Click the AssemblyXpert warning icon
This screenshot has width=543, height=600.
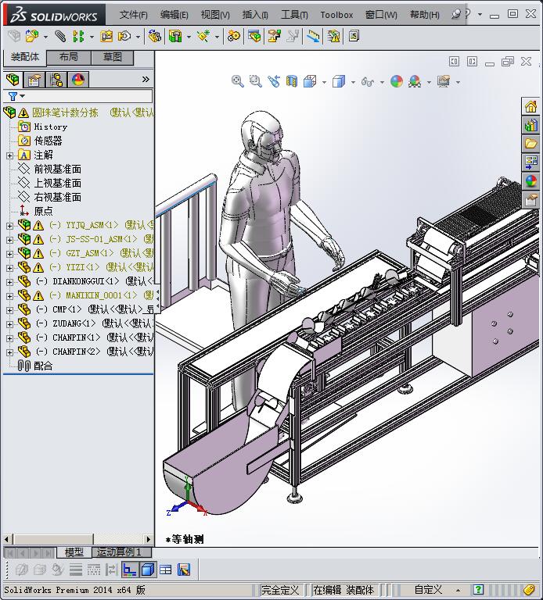333,37
